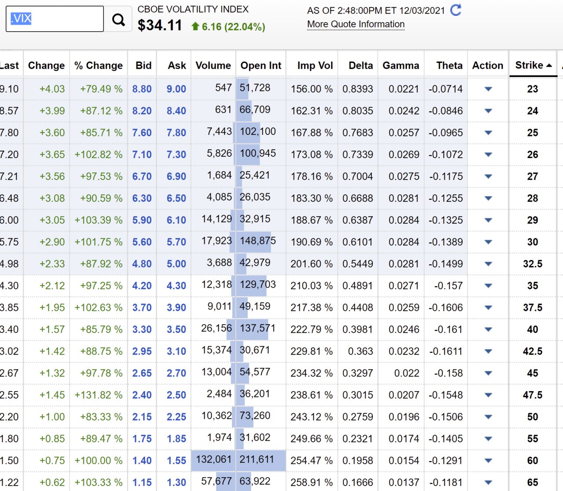Viewport: 563px width, 491px height.
Task: Open Action dropdown for strike 35
Action: [x=488, y=286]
